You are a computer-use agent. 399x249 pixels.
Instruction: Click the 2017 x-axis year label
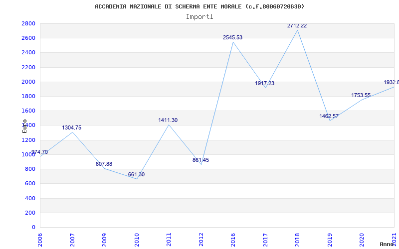pos(265,240)
